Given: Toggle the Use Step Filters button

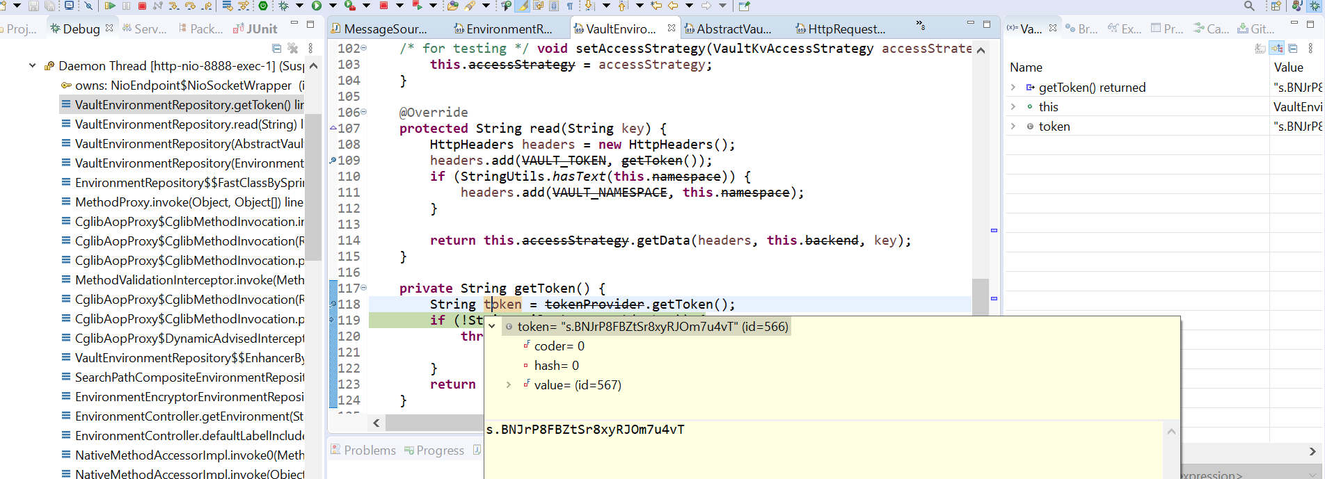Looking at the screenshot, I should pos(244,6).
